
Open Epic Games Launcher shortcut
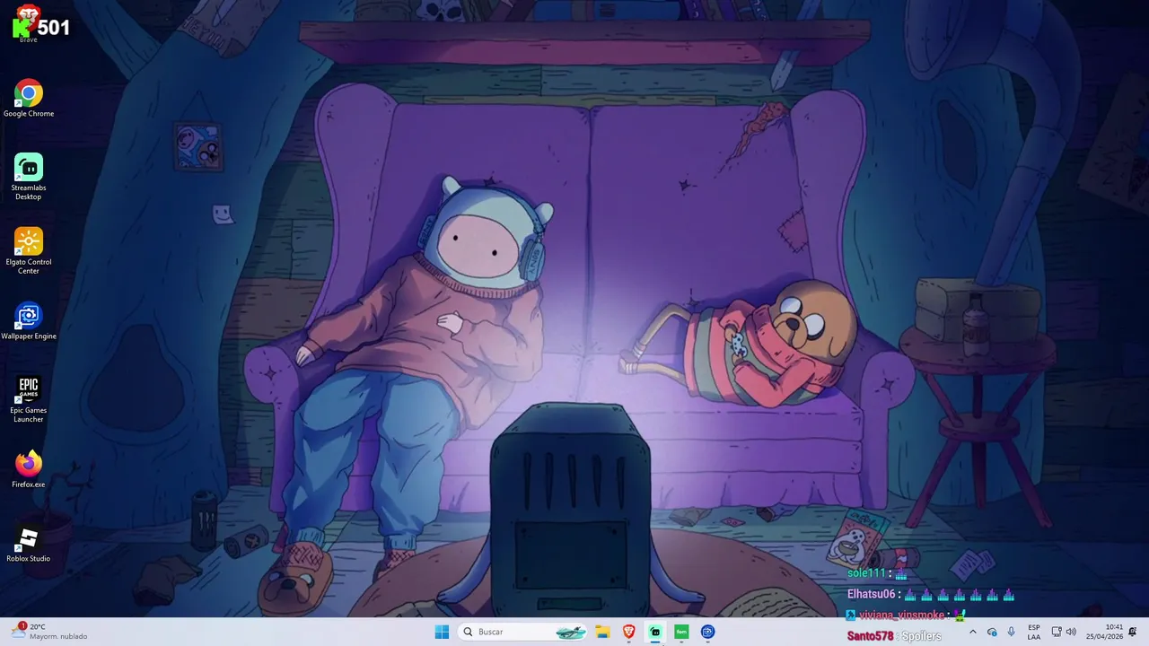point(28,399)
